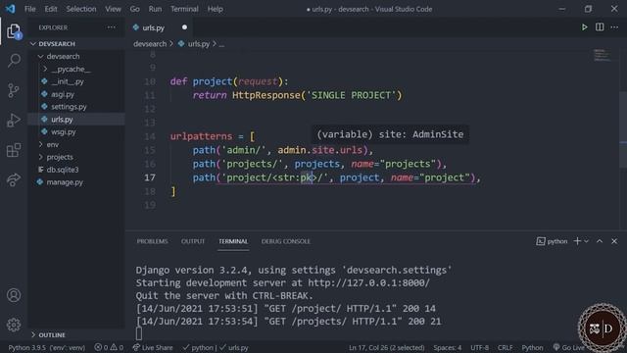This screenshot has height=353, width=627.
Task: Change indentation via Spaces: 4
Action: 448,347
